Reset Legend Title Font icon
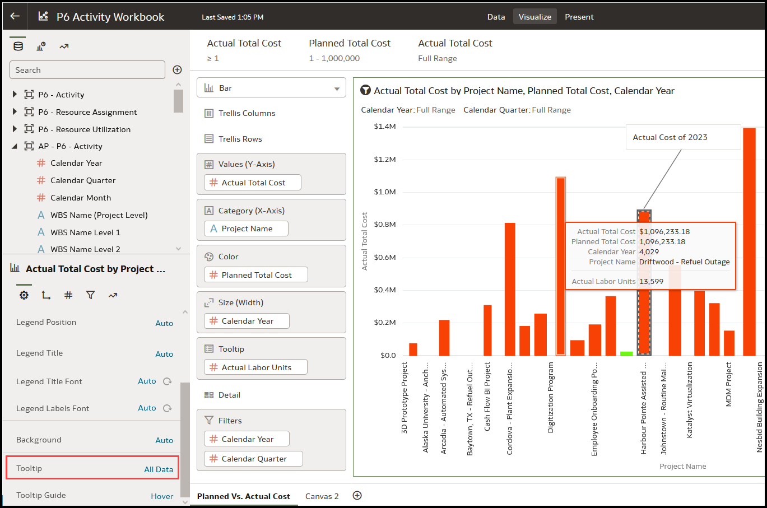 point(167,381)
